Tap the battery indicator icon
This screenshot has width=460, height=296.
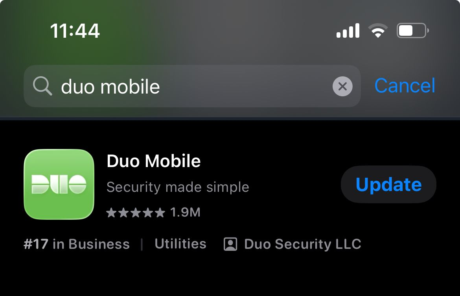[x=413, y=31]
